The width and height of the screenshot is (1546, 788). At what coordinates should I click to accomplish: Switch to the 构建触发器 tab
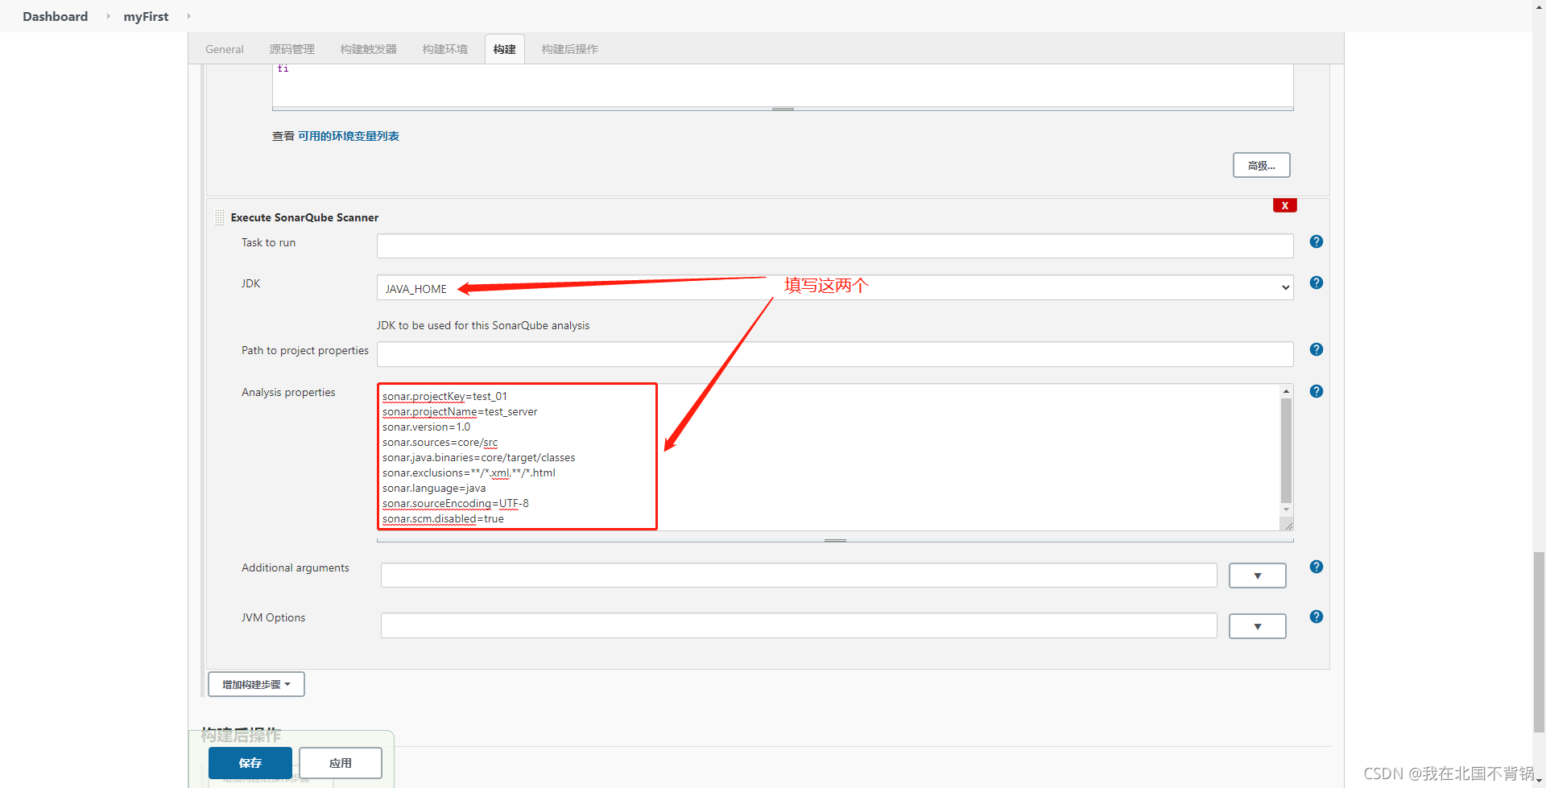369,49
